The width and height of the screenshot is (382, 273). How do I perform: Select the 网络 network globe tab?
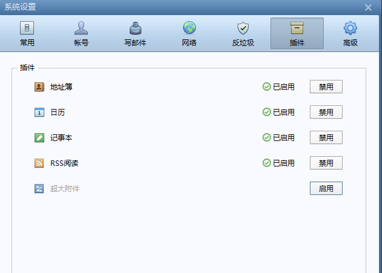[x=189, y=34]
